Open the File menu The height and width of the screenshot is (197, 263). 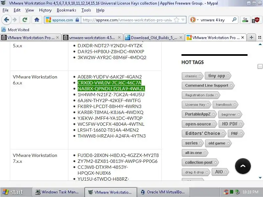click(5, 10)
